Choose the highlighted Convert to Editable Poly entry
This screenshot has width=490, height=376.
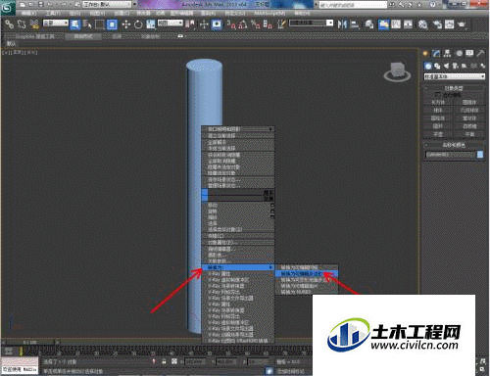coord(307,274)
